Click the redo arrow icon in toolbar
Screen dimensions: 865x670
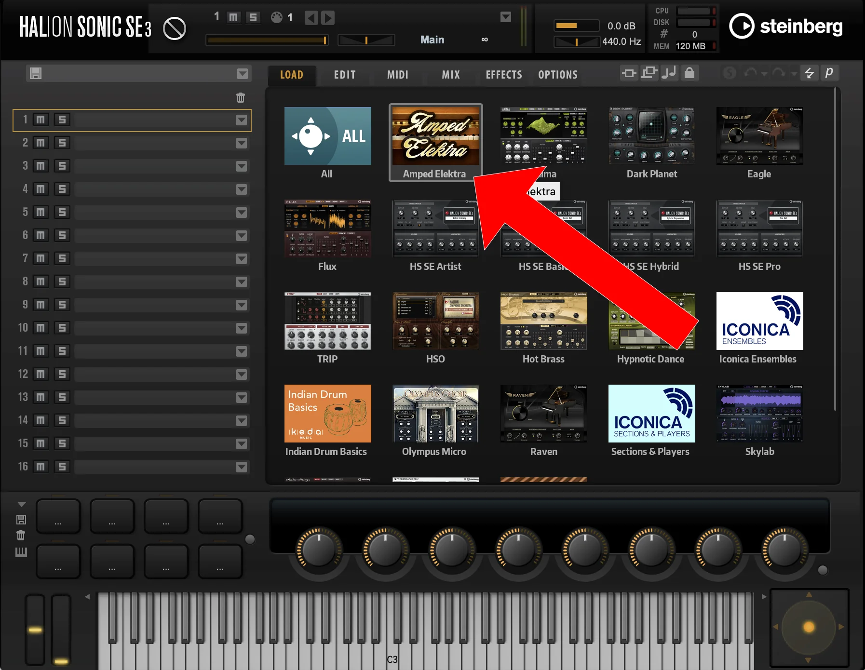(x=779, y=73)
